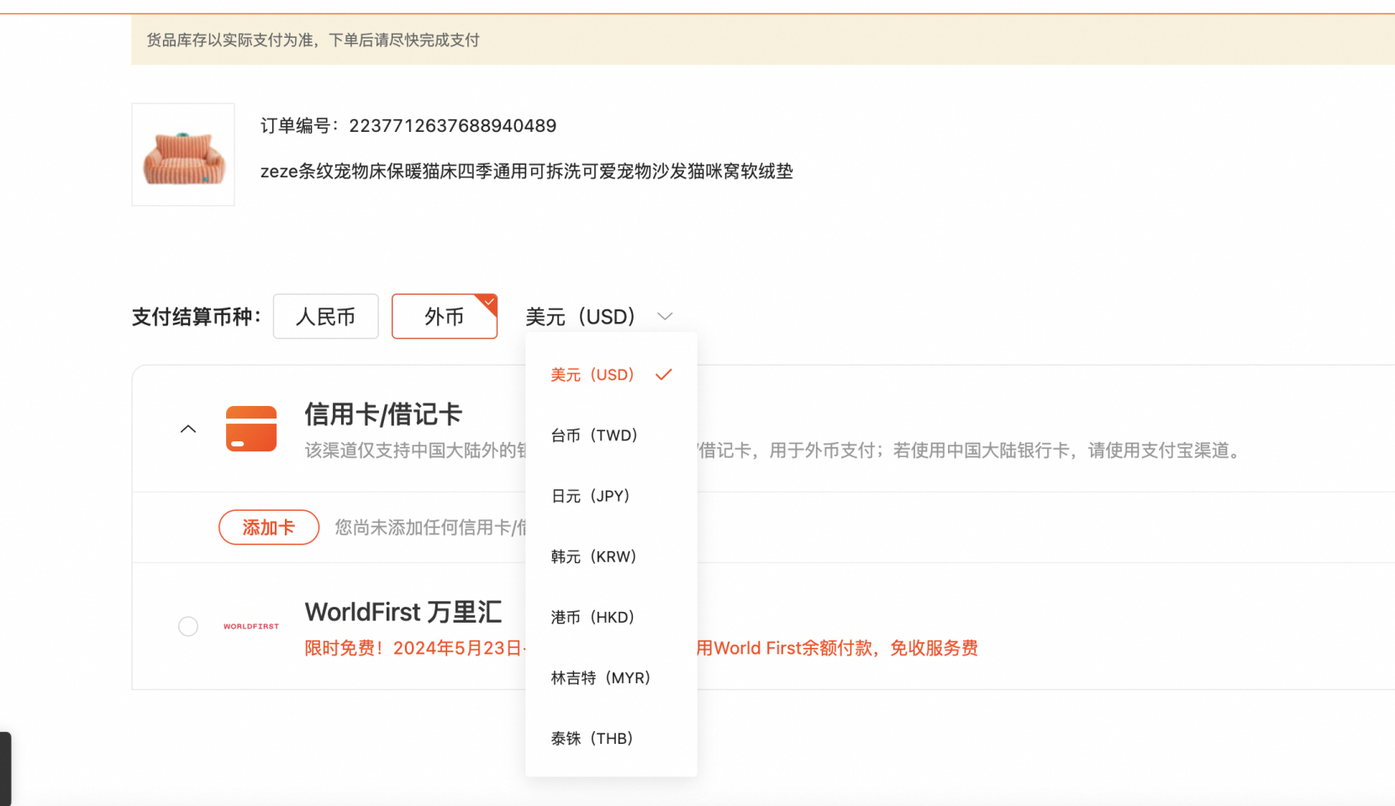Screen dimensions: 1395x806
Task: Click the stock warning banner text
Action: pos(312,40)
